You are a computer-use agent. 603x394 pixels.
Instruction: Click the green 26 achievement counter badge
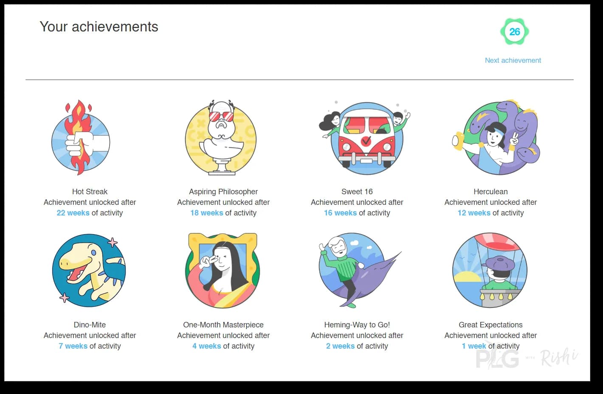pos(514,32)
